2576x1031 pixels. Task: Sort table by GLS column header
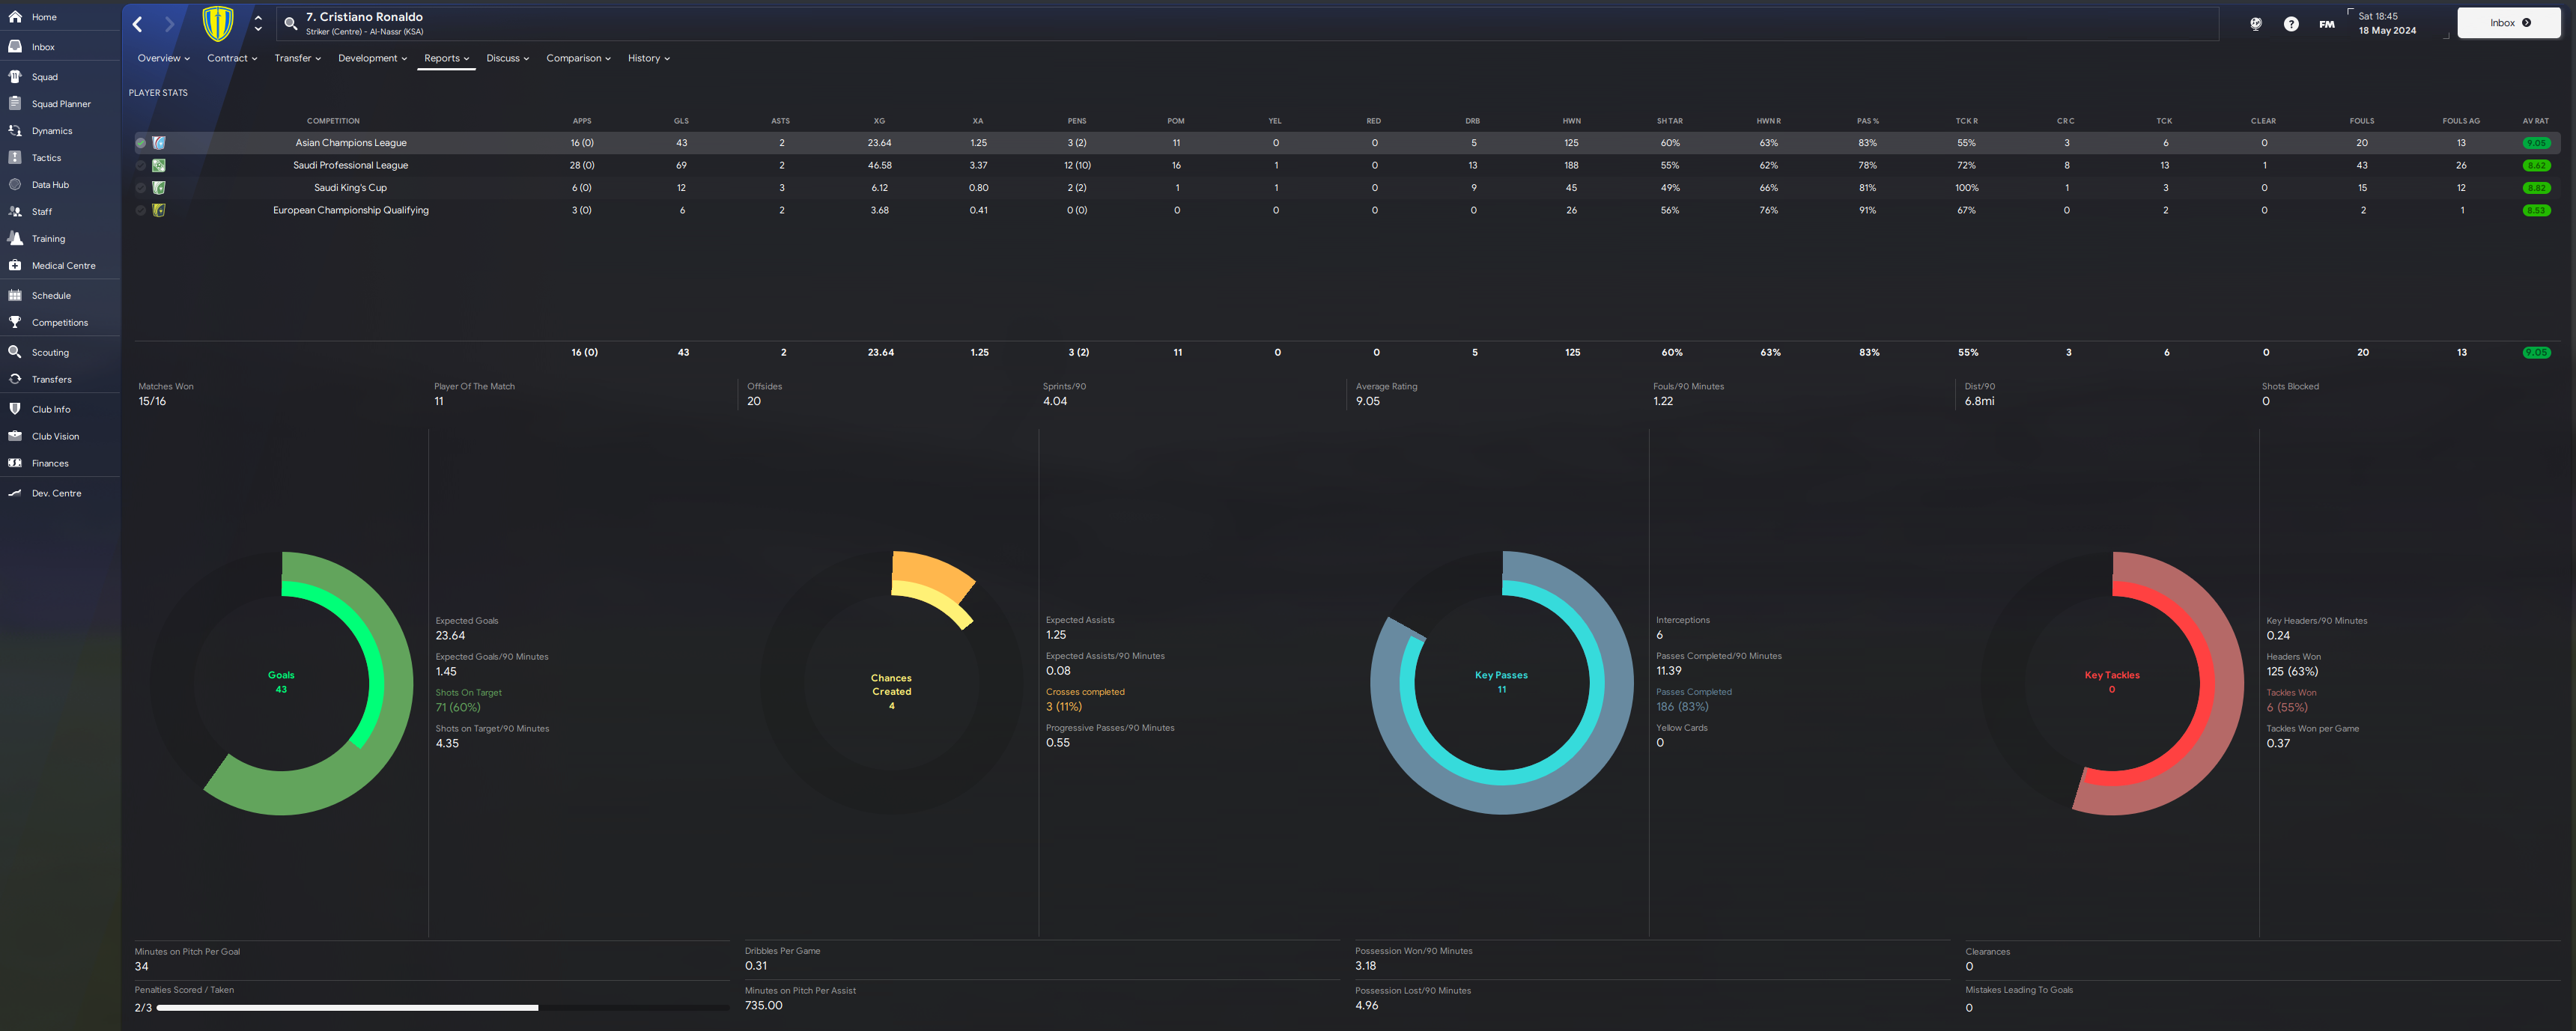click(681, 121)
